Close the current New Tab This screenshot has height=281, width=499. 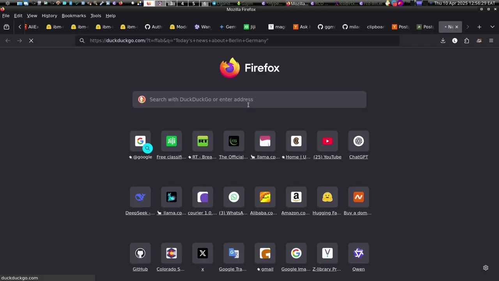pyautogui.click(x=457, y=27)
